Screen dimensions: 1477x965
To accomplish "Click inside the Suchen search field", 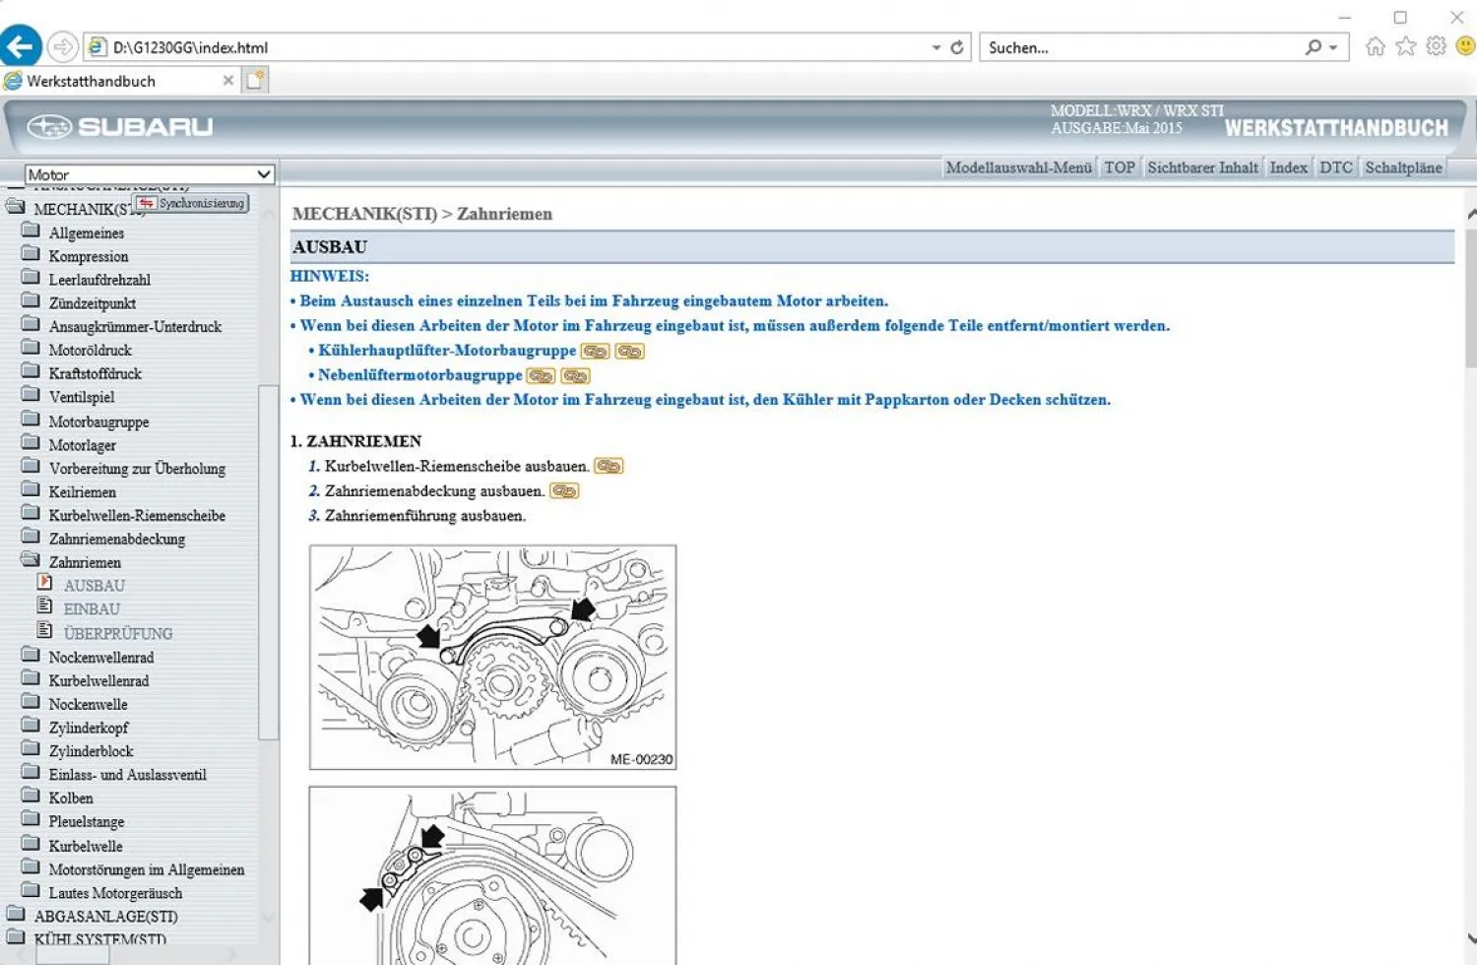I will (1083, 46).
